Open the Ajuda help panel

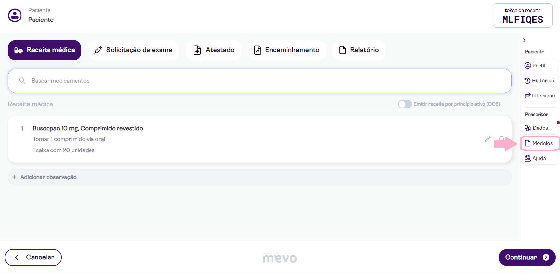[540, 158]
